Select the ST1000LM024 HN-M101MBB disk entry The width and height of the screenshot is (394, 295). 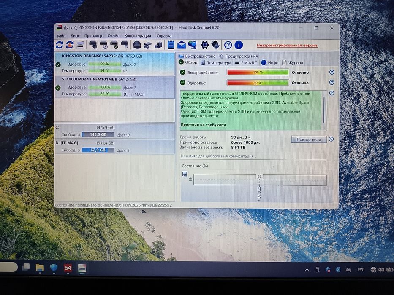[x=114, y=87]
